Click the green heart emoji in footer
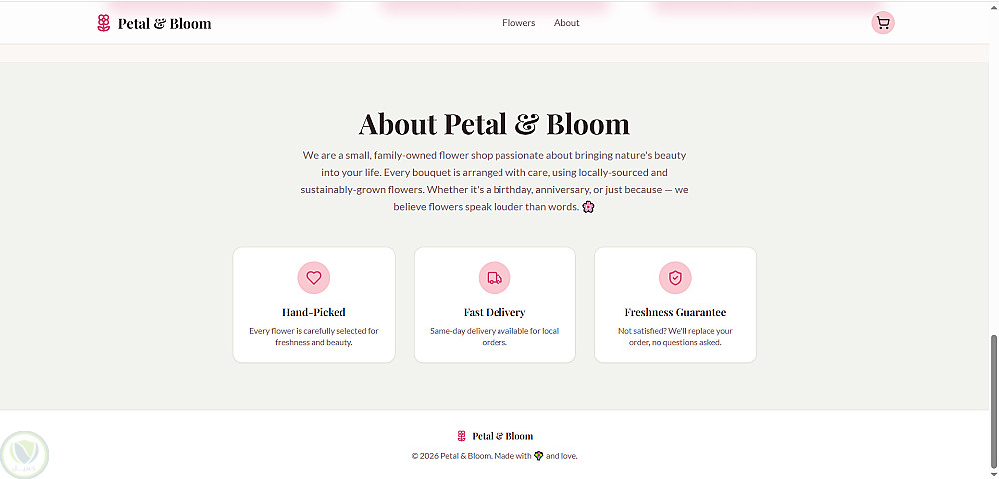The height and width of the screenshot is (479, 999). coord(539,456)
